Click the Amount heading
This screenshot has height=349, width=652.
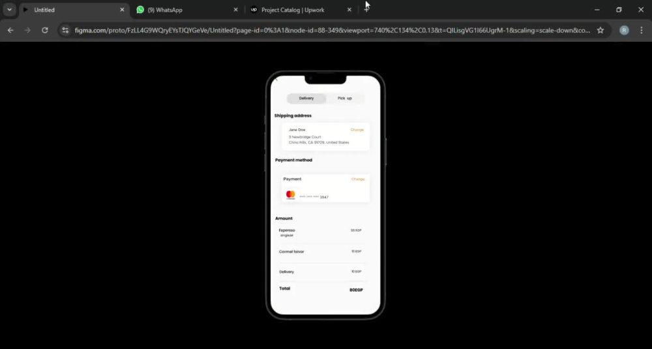284,219
